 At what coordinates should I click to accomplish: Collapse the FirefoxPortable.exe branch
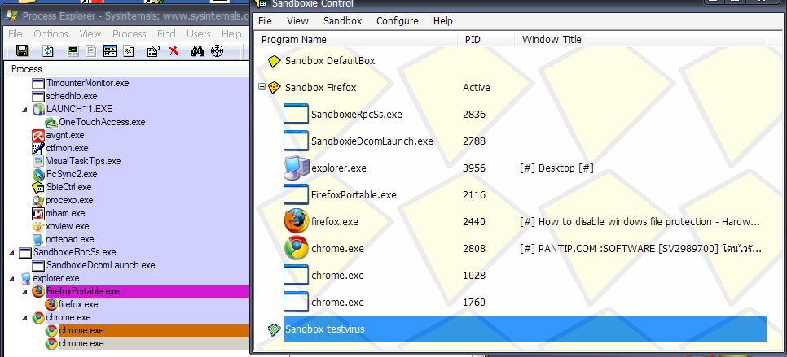pos(24,292)
